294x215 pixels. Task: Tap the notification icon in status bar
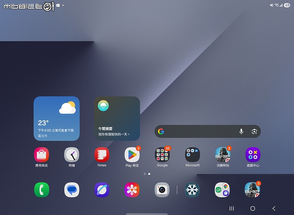[58, 5]
